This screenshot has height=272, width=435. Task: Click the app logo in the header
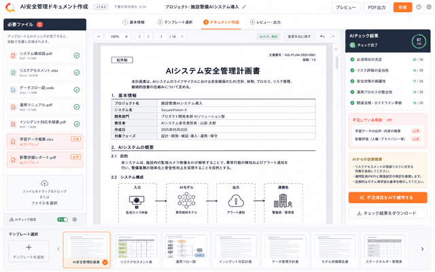pyautogui.click(x=10, y=7)
